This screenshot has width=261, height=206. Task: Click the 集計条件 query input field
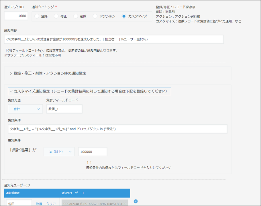(x=118, y=129)
